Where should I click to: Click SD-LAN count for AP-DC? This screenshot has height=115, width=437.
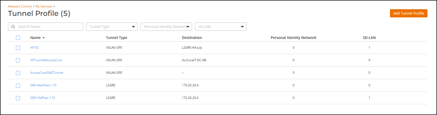369,48
